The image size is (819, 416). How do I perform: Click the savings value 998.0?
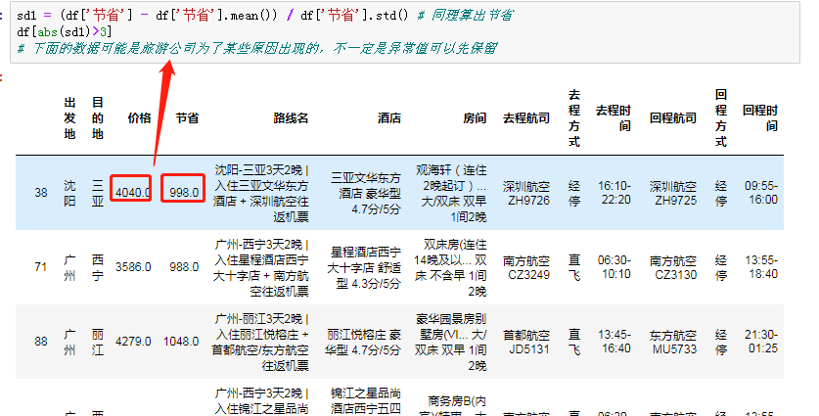coord(184,193)
